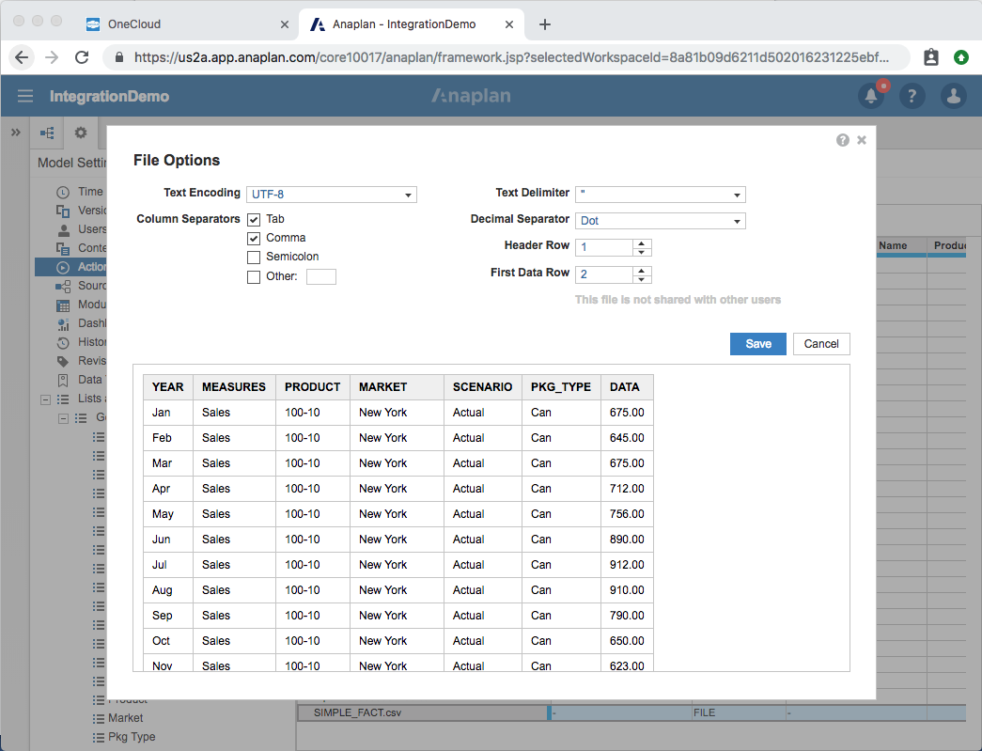View site info padlock icon
Image resolution: width=982 pixels, height=751 pixels.
pyautogui.click(x=119, y=57)
